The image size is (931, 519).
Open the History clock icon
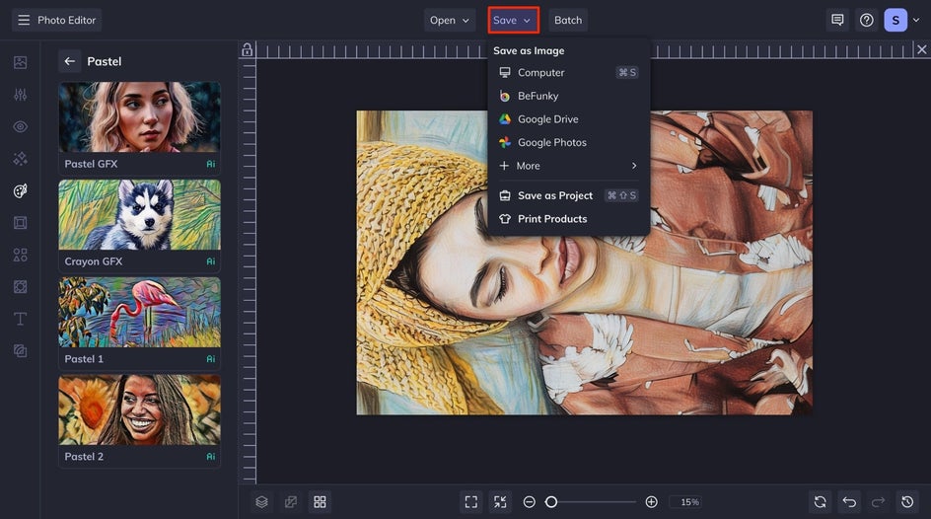(x=907, y=502)
